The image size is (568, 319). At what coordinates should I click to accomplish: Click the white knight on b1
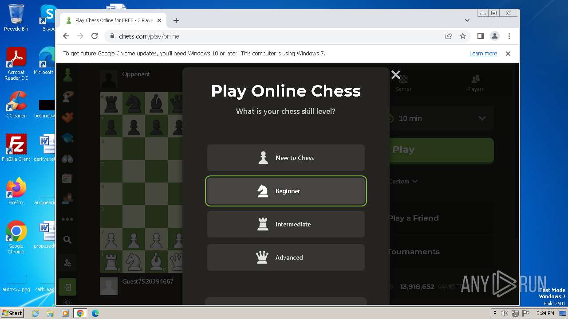click(x=134, y=261)
